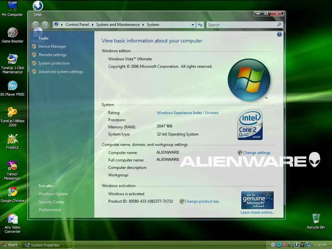Open Any Video Converter shortcut
Image resolution: width=332 pixels, height=249 pixels.
coord(12,224)
